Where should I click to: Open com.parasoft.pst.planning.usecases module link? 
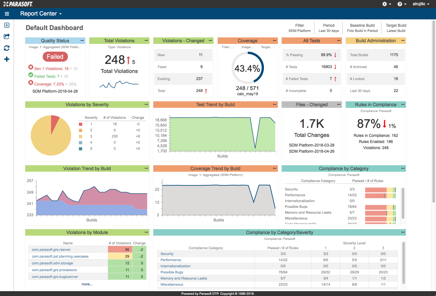click(x=60, y=256)
